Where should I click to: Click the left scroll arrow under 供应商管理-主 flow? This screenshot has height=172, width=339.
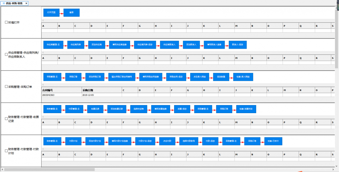click(x=43, y=53)
